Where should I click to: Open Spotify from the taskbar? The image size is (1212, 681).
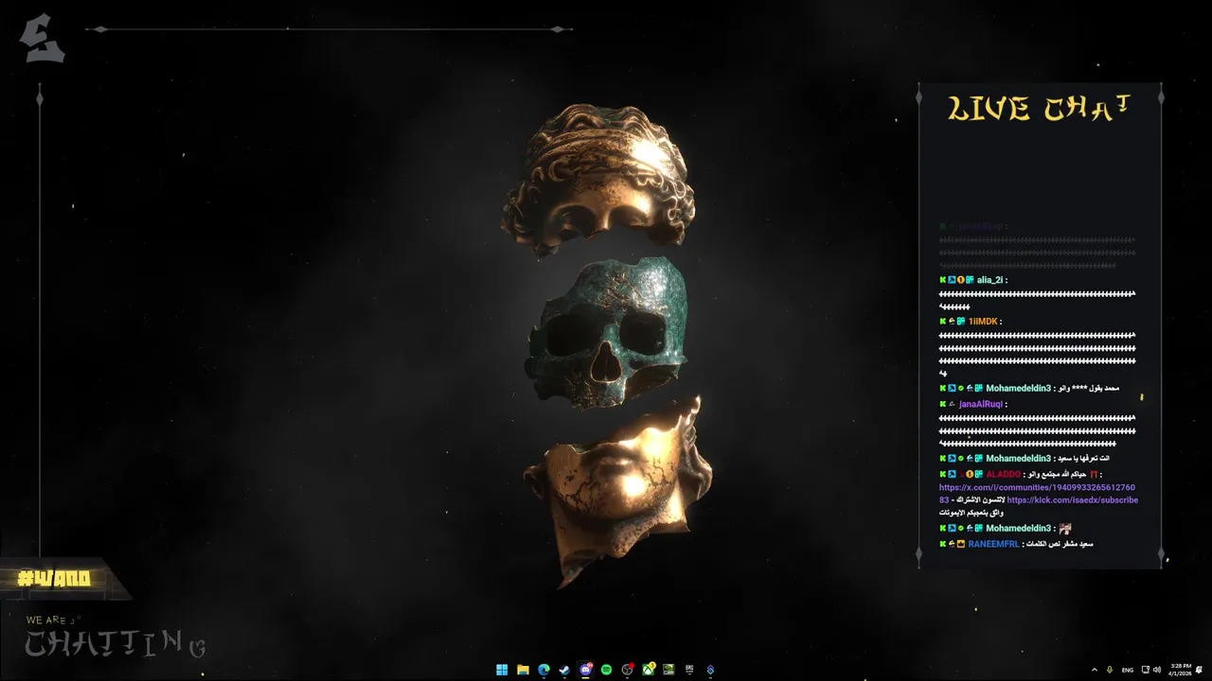606,670
